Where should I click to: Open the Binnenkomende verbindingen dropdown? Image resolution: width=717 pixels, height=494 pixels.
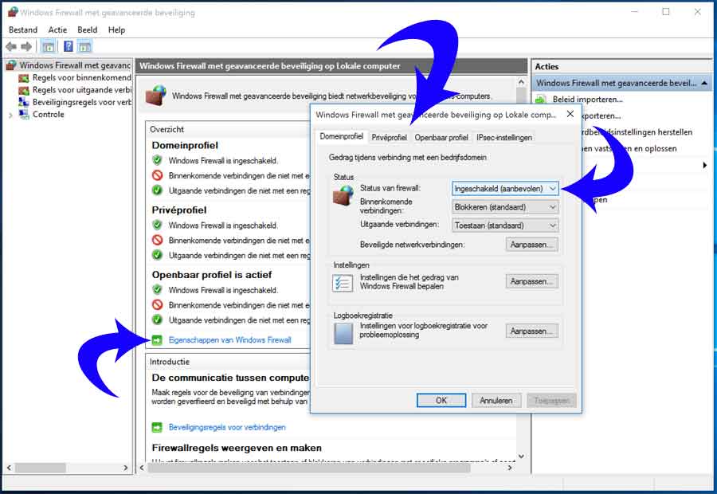coord(505,207)
